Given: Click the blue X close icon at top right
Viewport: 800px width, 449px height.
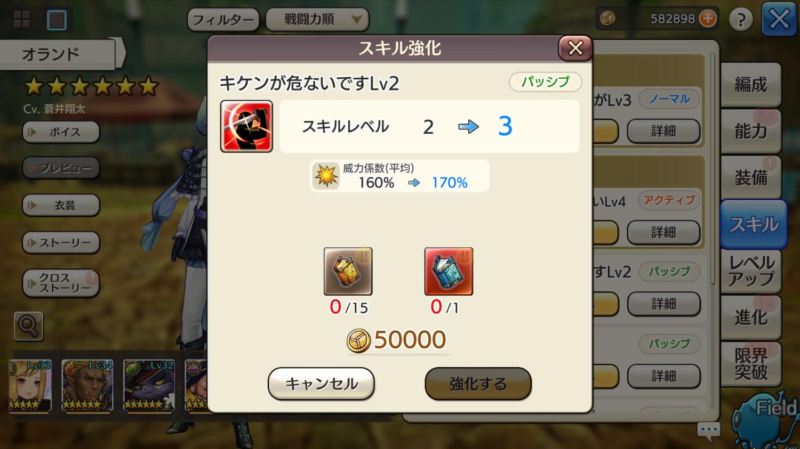Looking at the screenshot, I should 779,20.
